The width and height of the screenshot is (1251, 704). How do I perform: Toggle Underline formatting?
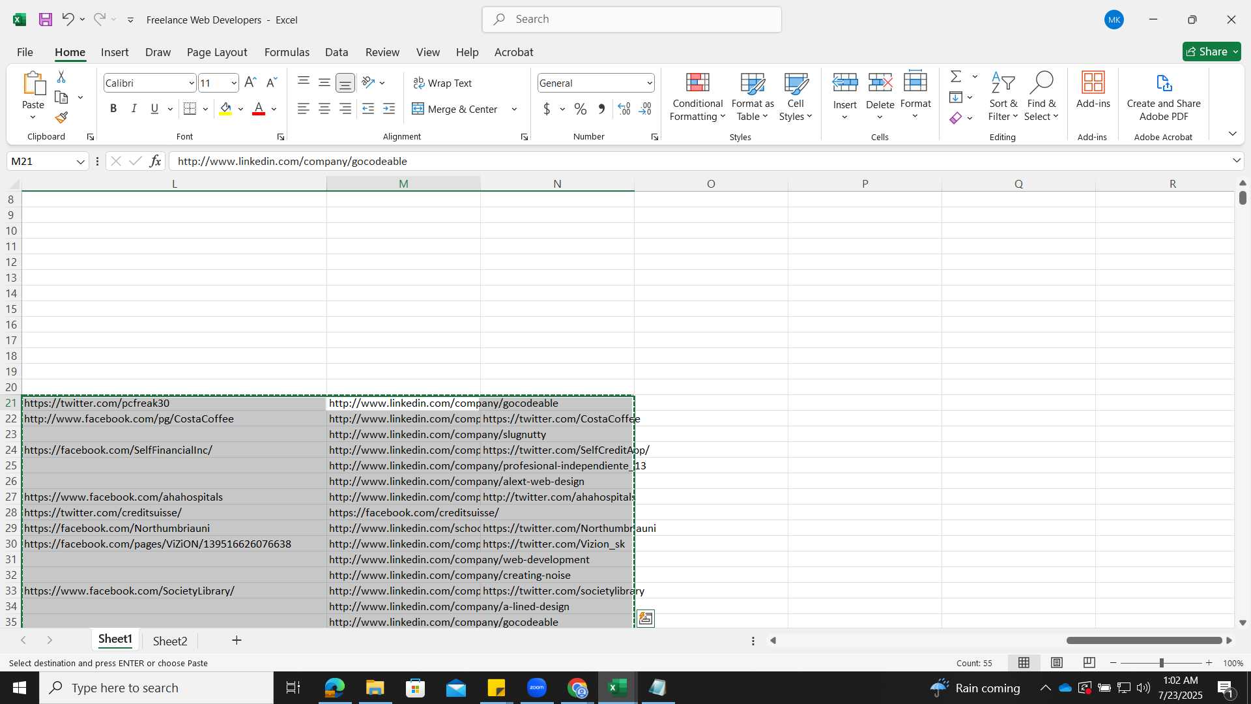click(x=154, y=109)
